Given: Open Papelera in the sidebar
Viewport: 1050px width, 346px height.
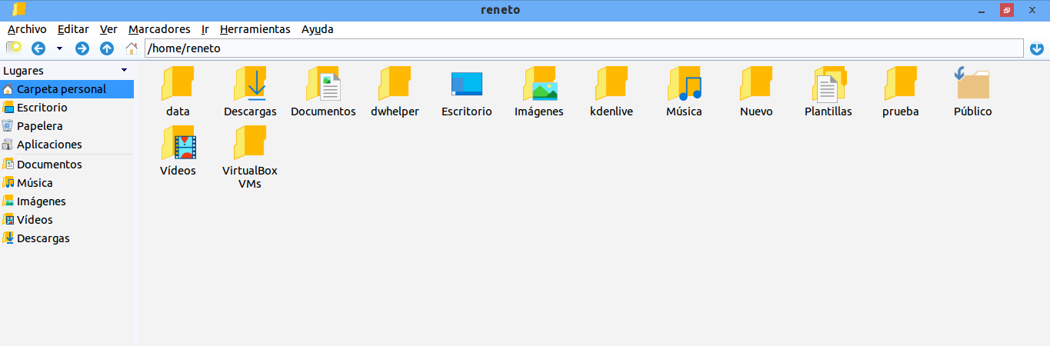Looking at the screenshot, I should pos(67,126).
